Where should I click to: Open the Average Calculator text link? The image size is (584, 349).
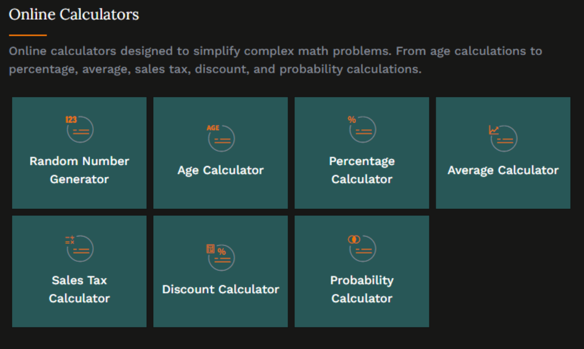(x=503, y=170)
